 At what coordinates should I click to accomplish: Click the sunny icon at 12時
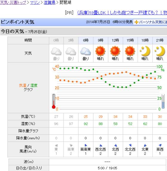click(115, 51)
